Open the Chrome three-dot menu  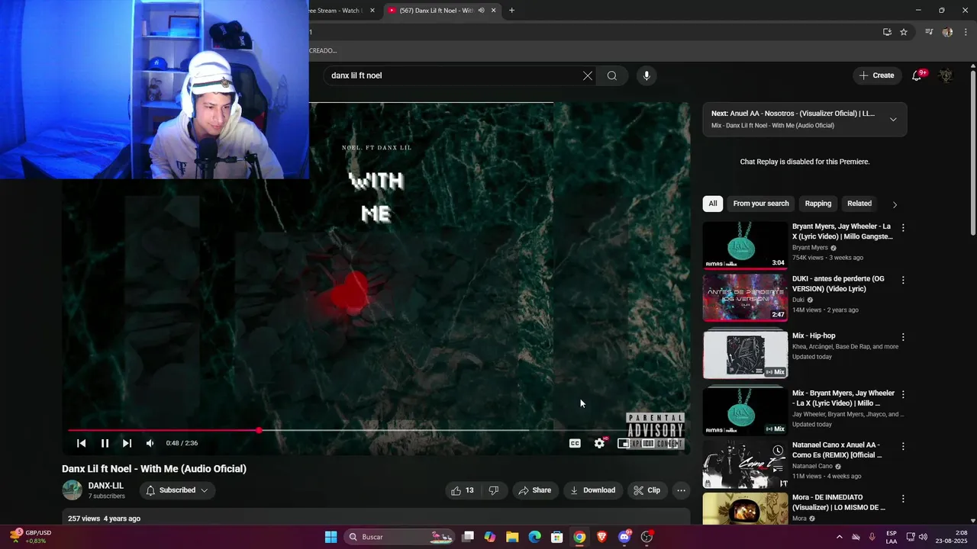pyautogui.click(x=964, y=32)
